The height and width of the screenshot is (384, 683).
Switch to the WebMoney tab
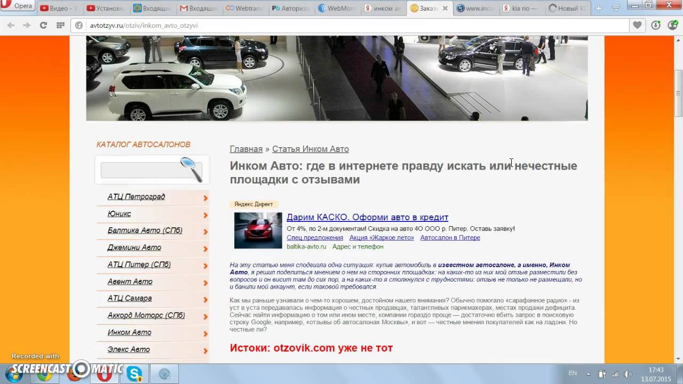[337, 8]
